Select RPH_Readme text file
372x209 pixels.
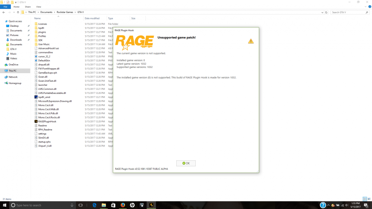point(45,130)
